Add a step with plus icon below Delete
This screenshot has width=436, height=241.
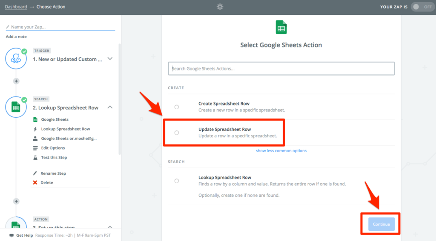click(x=16, y=201)
